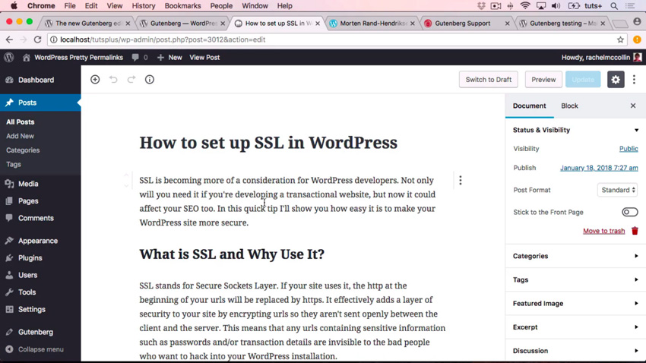The height and width of the screenshot is (363, 646).
Task: Open Spotlight search in menu bar
Action: coord(614,6)
